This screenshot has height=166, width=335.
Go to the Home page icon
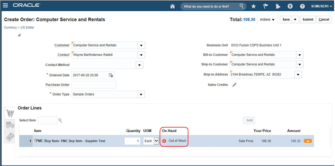172,6
